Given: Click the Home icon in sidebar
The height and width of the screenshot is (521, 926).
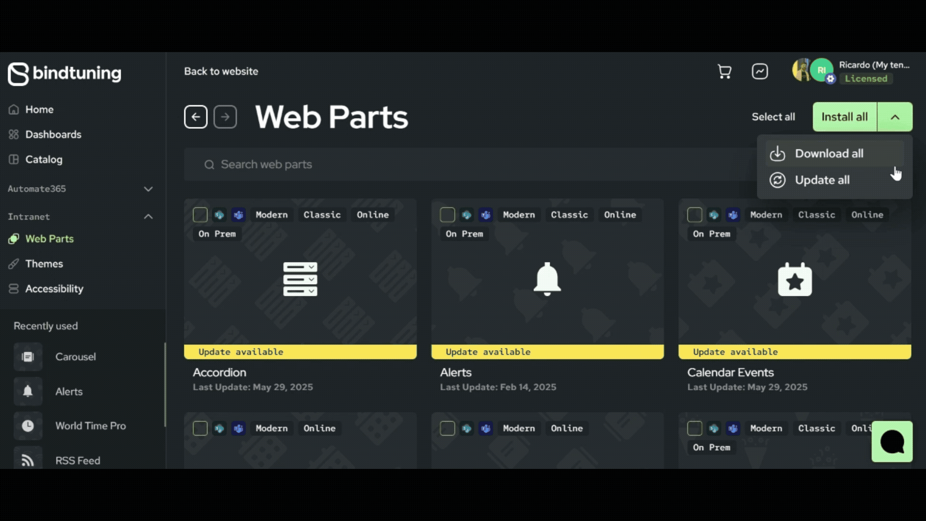Looking at the screenshot, I should click(14, 110).
